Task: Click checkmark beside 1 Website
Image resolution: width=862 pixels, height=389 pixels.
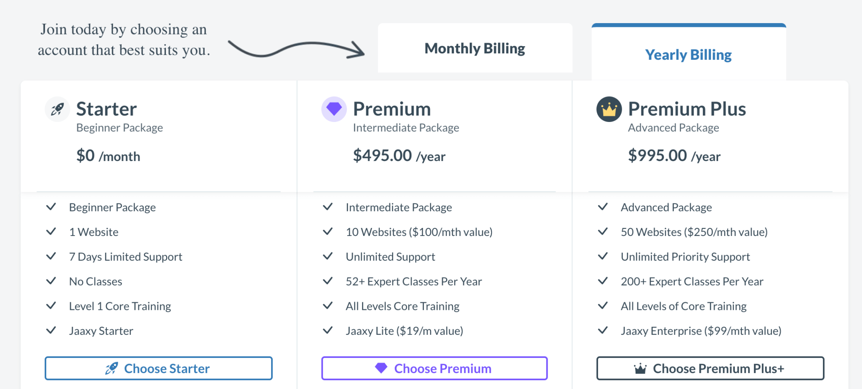Action: (x=51, y=231)
